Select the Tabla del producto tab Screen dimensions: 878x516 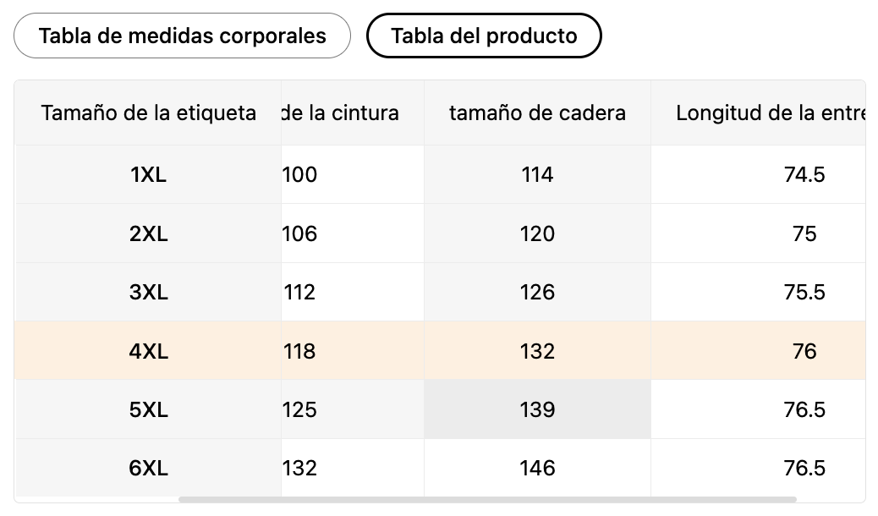(484, 36)
